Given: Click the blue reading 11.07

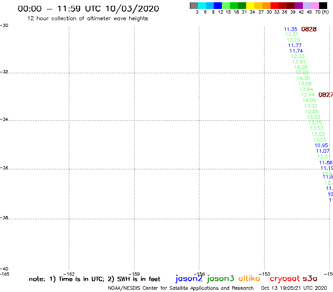Looking at the screenshot, I should [x=323, y=151].
